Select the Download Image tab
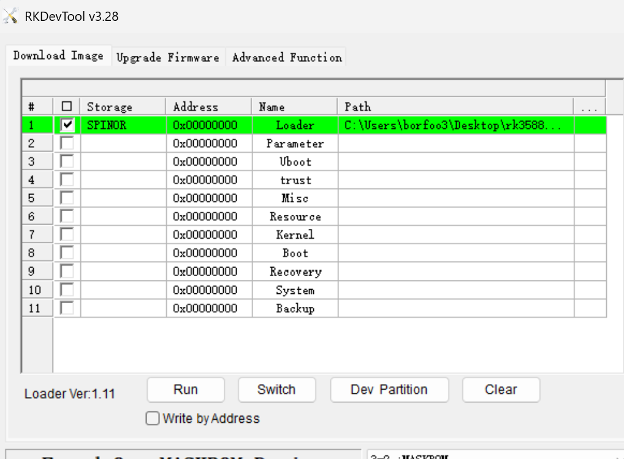The width and height of the screenshot is (624, 459). (58, 56)
